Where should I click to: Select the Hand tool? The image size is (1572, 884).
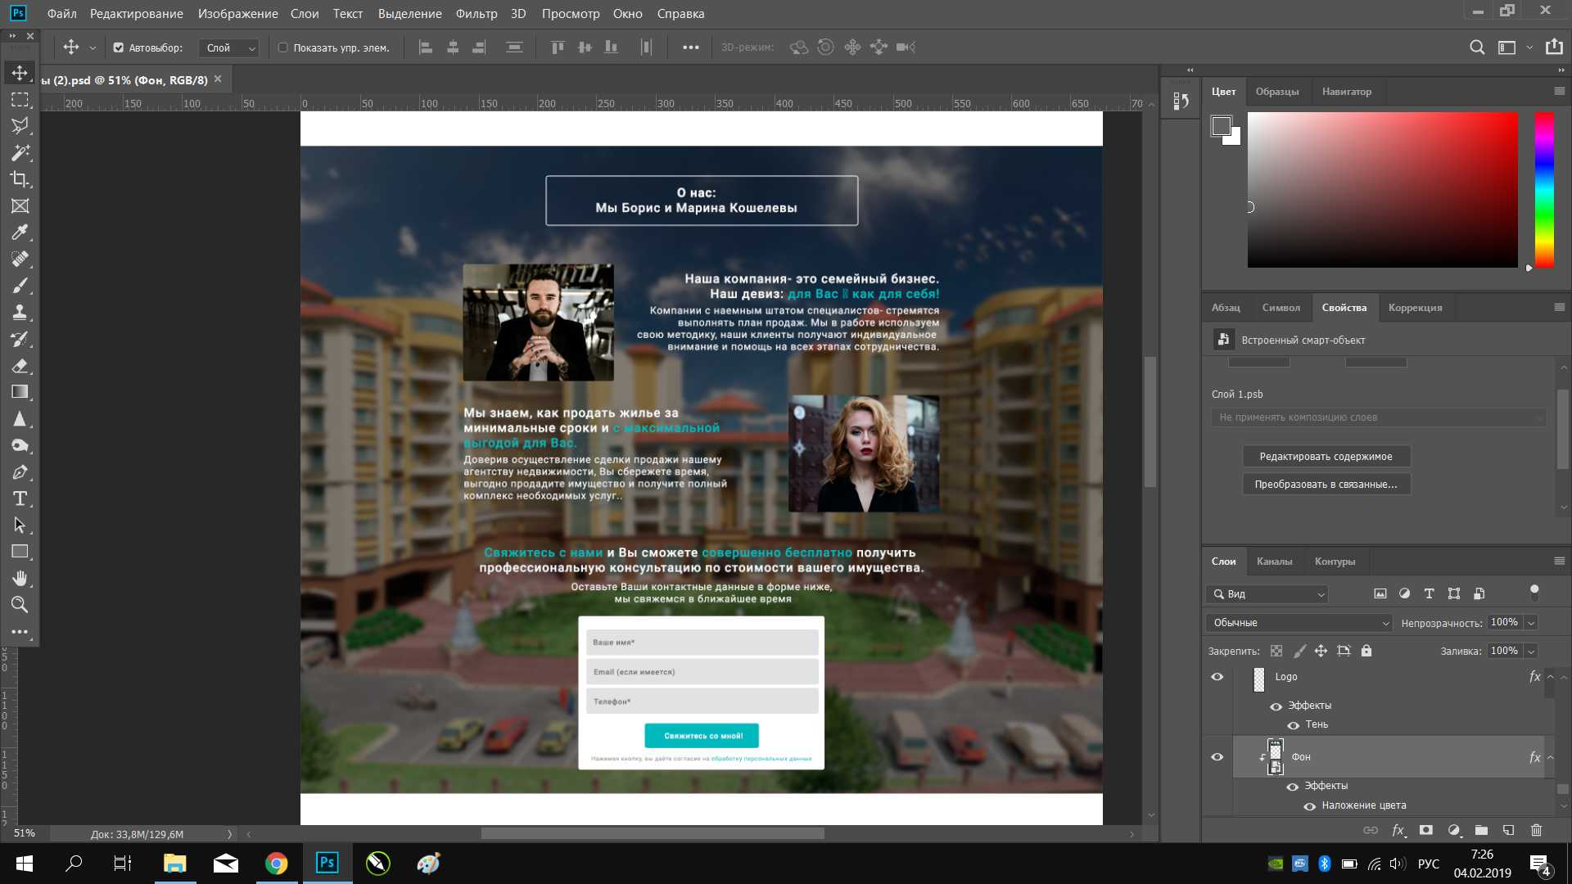pyautogui.click(x=20, y=578)
